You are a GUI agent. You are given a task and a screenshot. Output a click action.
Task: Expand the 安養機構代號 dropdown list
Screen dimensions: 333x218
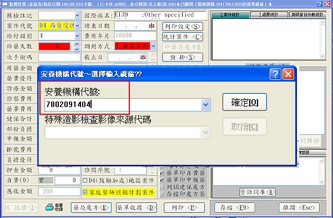tap(205, 105)
